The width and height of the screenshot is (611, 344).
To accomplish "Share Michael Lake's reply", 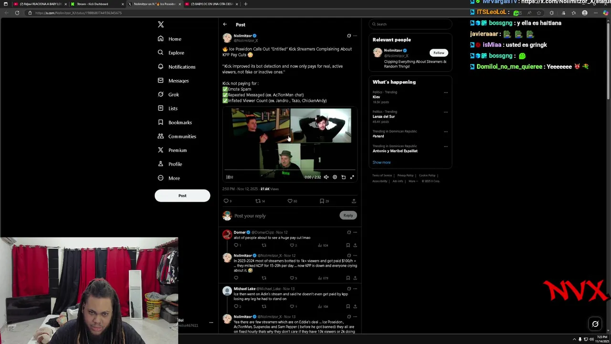I will pos(355,306).
